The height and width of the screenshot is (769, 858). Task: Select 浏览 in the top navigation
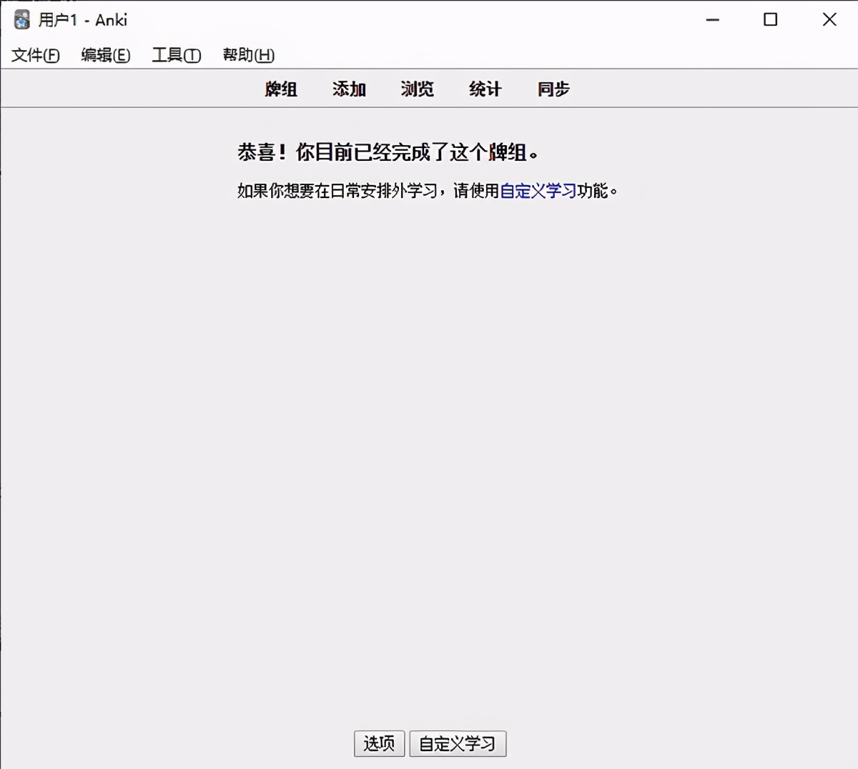[416, 89]
